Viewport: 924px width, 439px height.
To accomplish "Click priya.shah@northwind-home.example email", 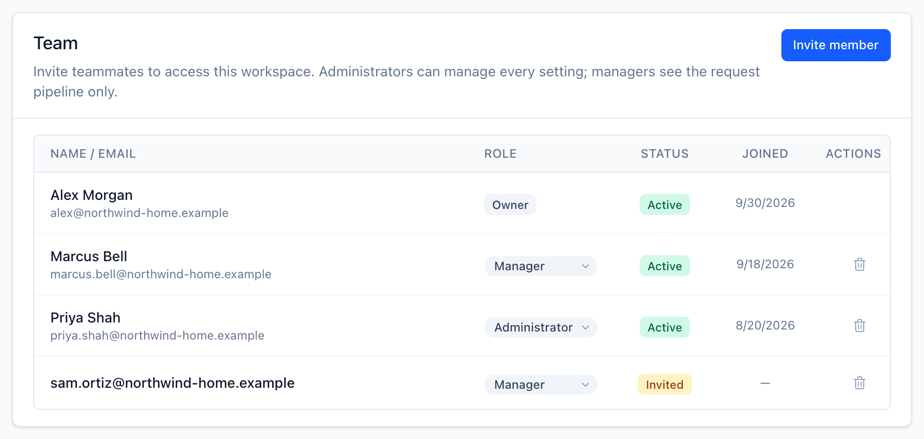I will click(x=157, y=336).
